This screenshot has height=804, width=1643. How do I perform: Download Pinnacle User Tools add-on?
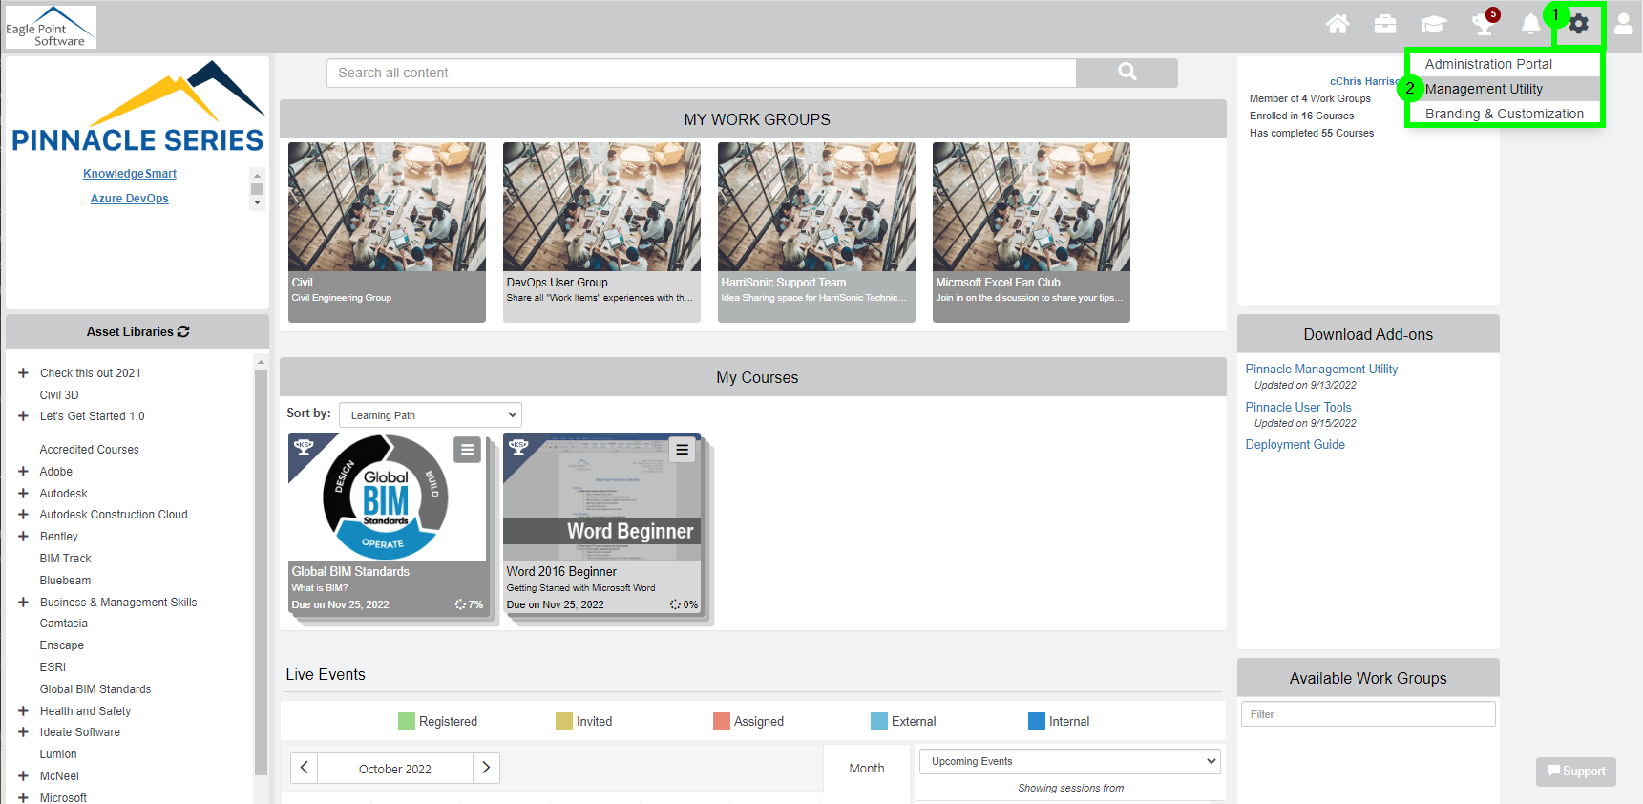click(1298, 408)
